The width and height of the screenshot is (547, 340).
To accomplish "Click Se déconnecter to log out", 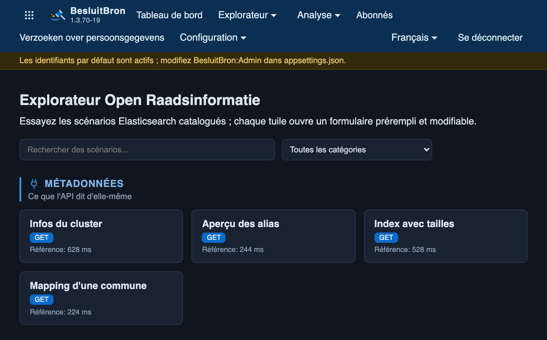I will (x=490, y=38).
